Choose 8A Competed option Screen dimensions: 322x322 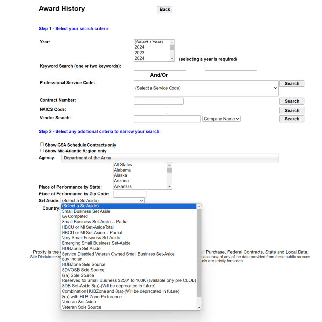(x=129, y=216)
